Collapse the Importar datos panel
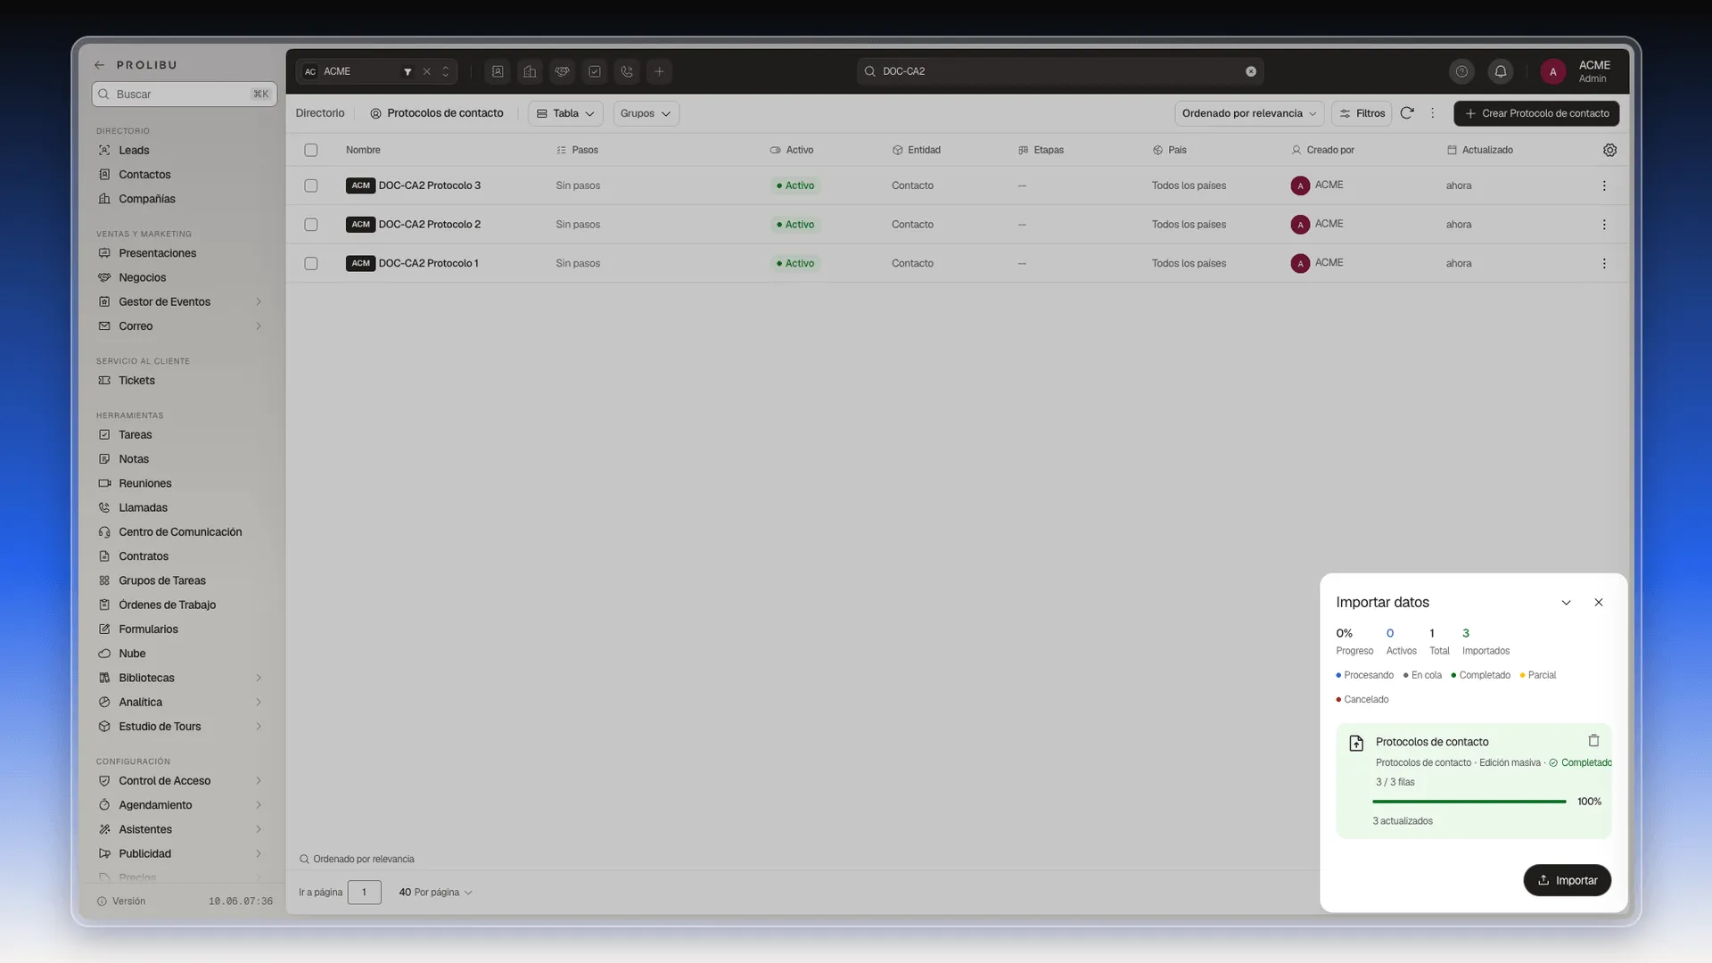1712x963 pixels. point(1566,603)
